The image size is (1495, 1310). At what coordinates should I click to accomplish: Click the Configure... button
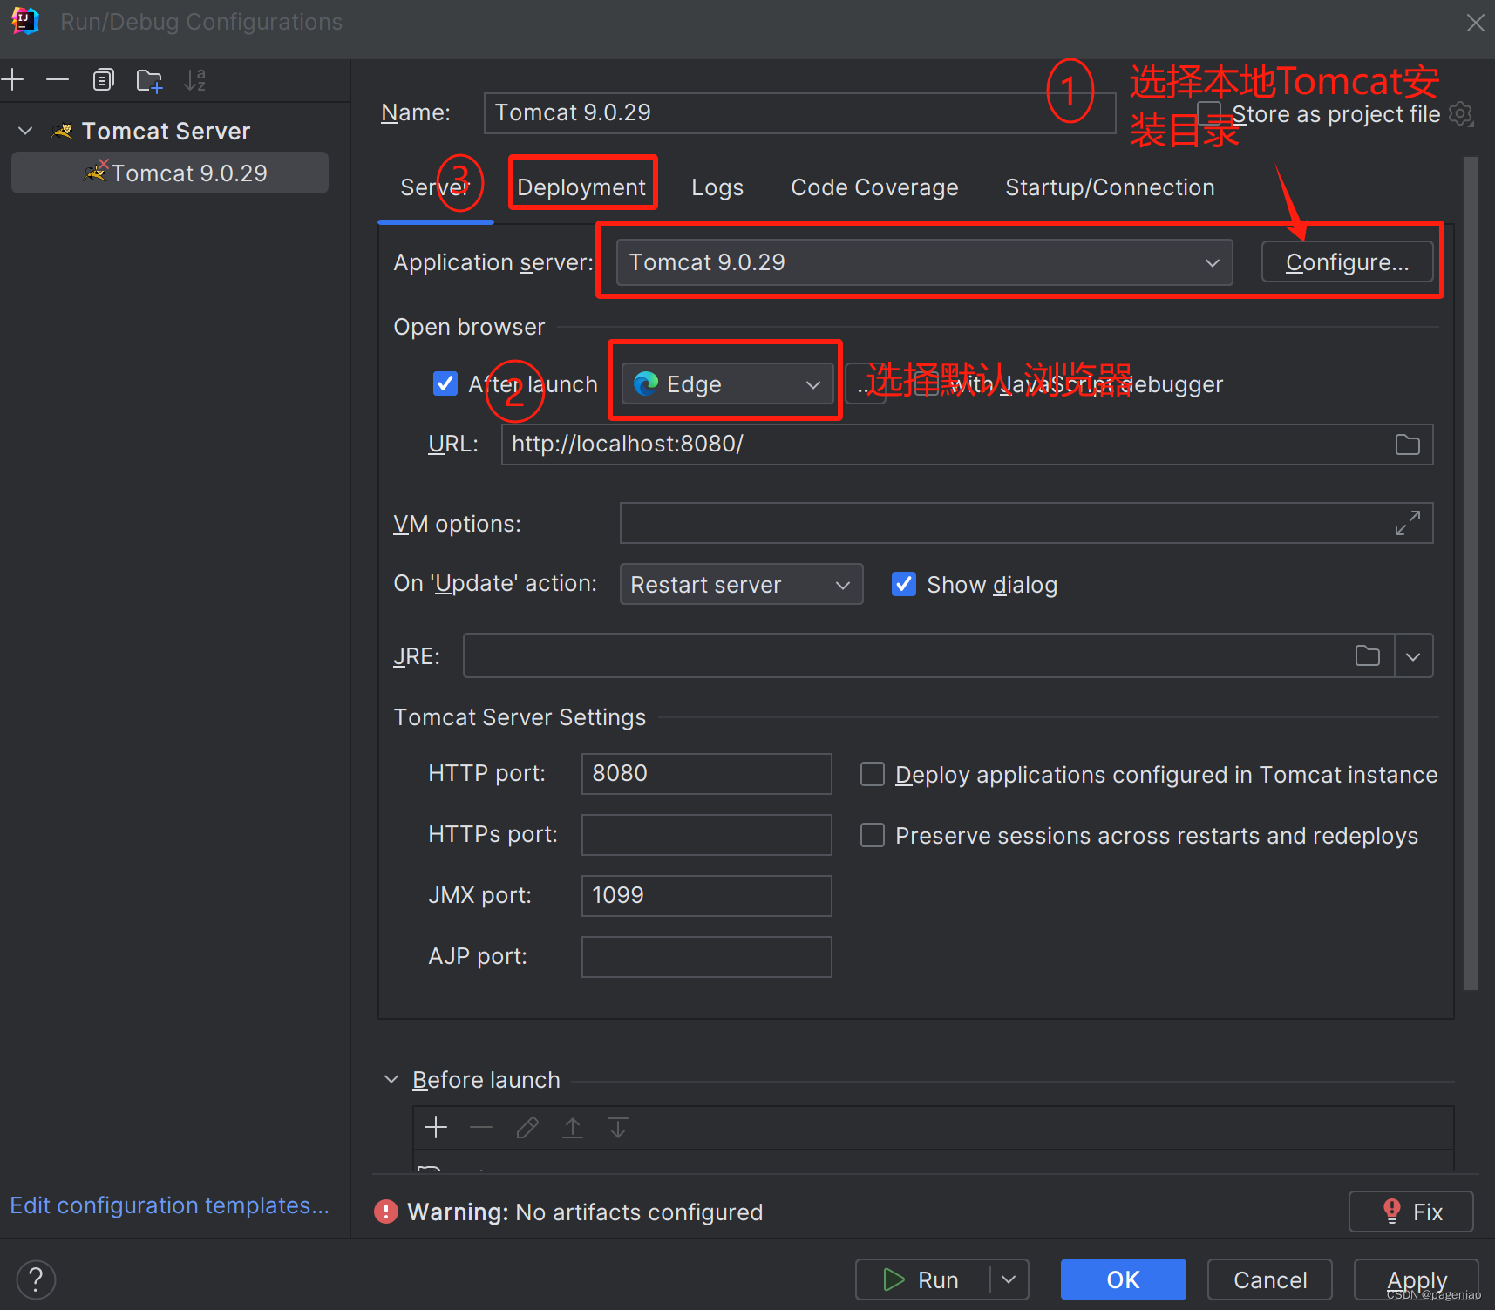click(1347, 262)
